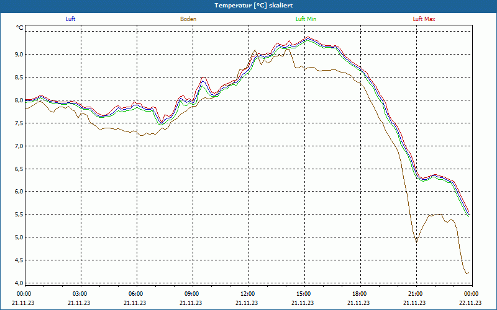Screen dimensions: 497x310
Task: Click the 5,5 y-axis value
Action: point(19,215)
